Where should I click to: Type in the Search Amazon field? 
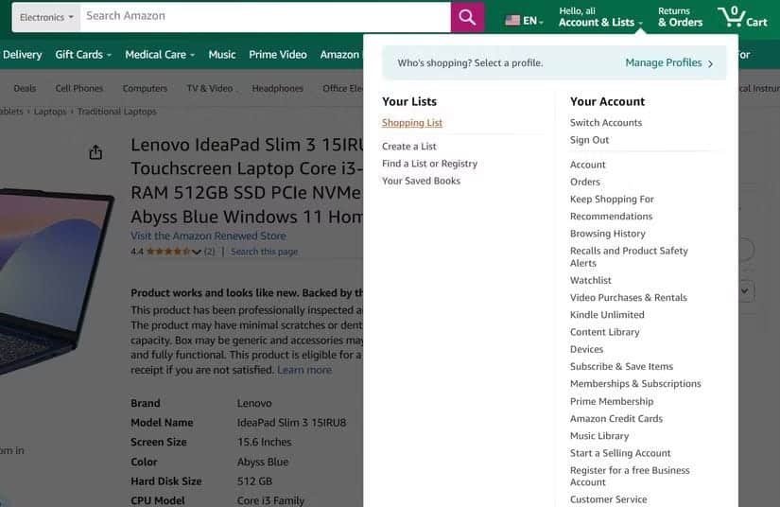click(265, 16)
